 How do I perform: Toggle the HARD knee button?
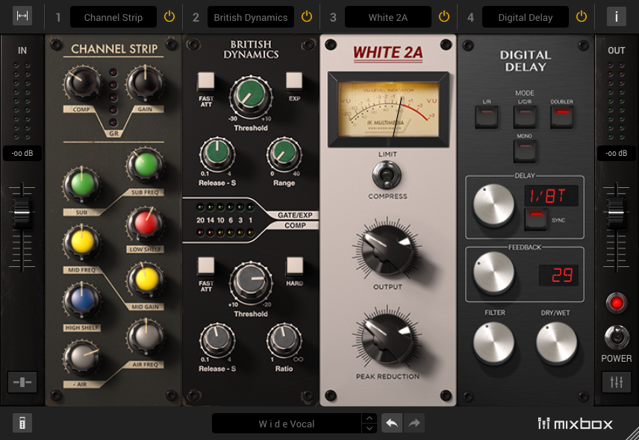click(x=294, y=265)
